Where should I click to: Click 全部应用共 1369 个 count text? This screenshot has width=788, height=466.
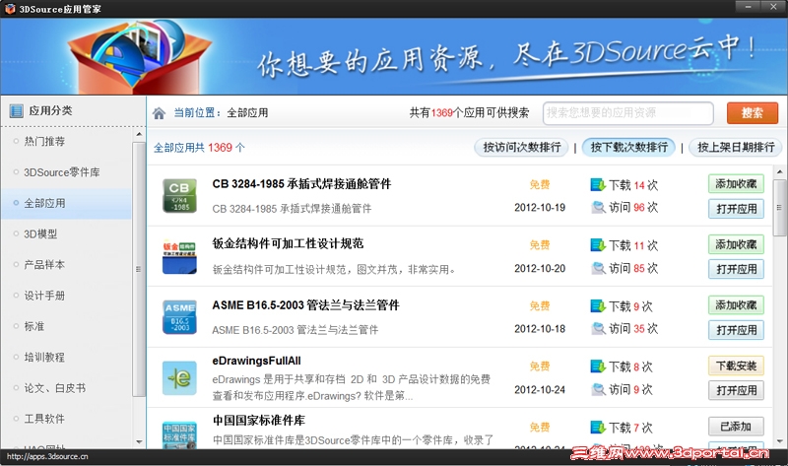[200, 148]
